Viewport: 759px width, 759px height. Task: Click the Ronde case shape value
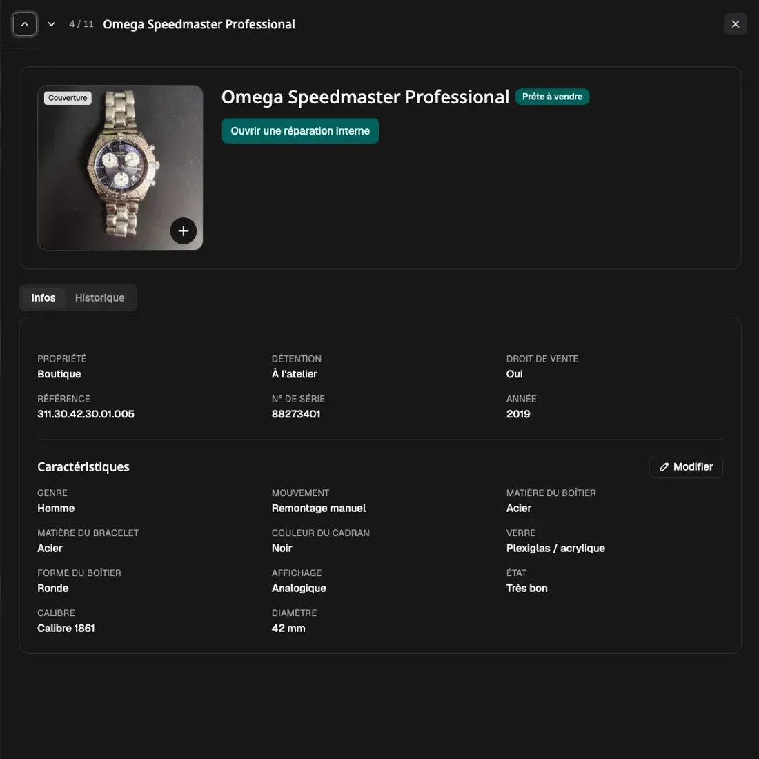[x=52, y=588]
